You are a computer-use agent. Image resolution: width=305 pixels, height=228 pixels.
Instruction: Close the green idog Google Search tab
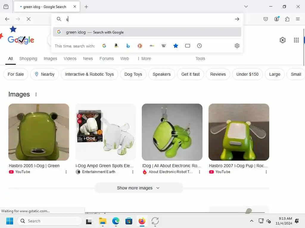75,7
